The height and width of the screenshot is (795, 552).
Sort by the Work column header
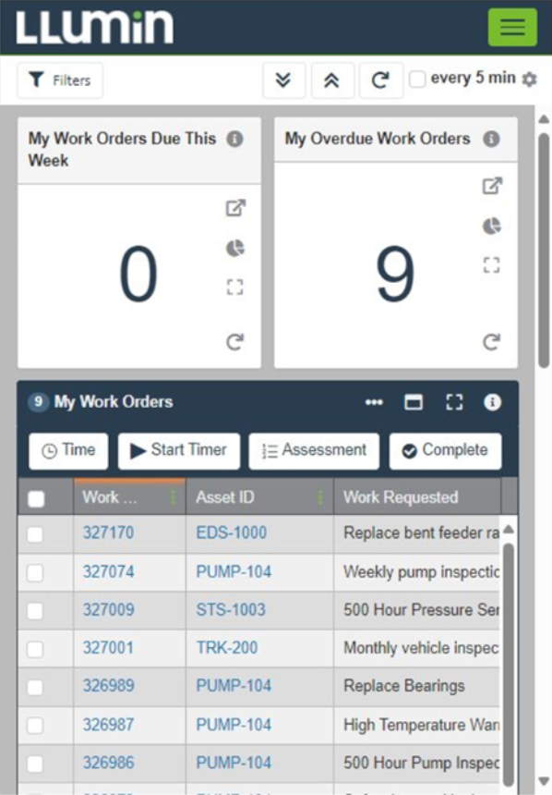point(110,497)
